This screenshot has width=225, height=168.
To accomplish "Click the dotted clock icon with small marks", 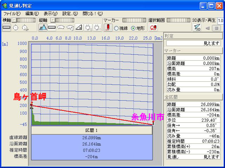I will [x=25, y=28].
